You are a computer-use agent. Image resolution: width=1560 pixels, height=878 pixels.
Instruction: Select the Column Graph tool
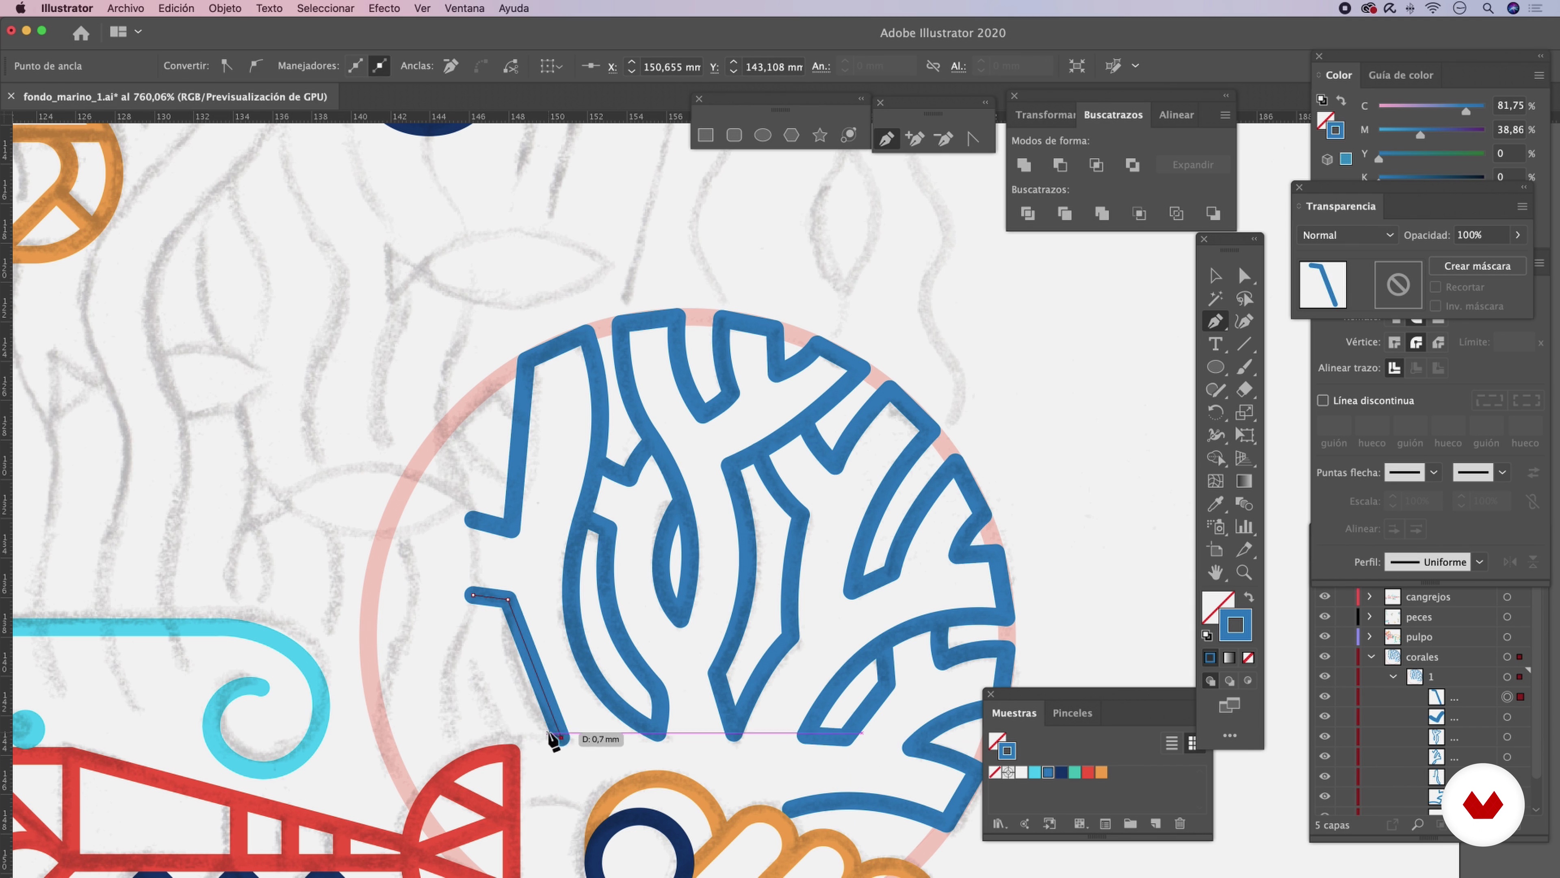pyautogui.click(x=1244, y=526)
